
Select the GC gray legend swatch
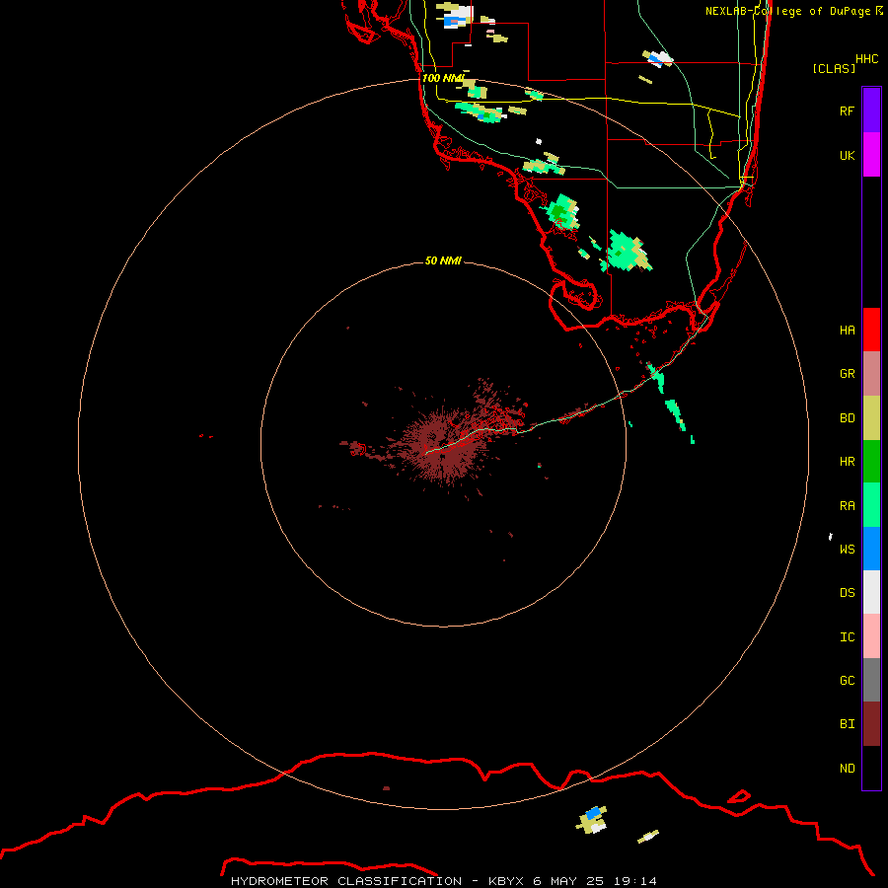[x=871, y=680]
